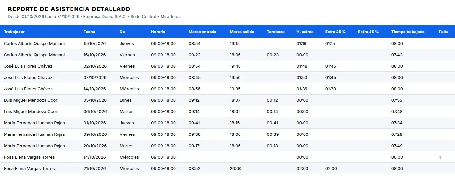Click the worked time 07:49
The width and height of the screenshot is (455, 179).
[397, 146]
